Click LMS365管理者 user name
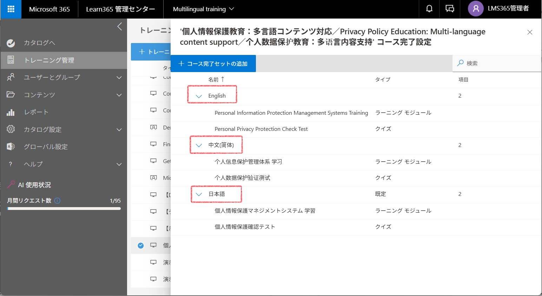This screenshot has width=542, height=296. (x=508, y=9)
